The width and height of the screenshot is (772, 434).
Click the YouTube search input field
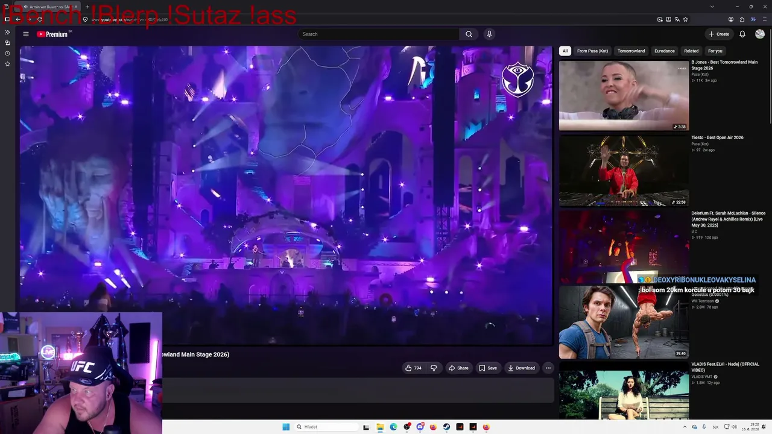tap(379, 34)
